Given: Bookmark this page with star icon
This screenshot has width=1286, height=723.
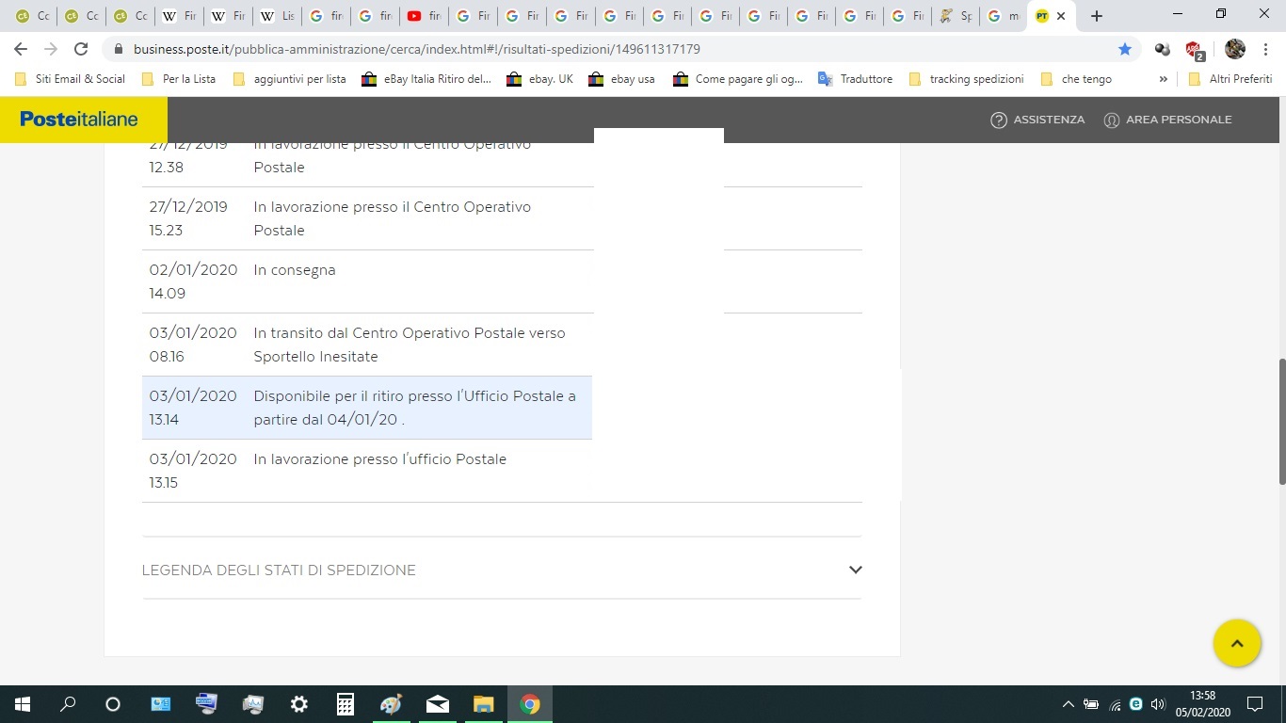Looking at the screenshot, I should pos(1124,49).
